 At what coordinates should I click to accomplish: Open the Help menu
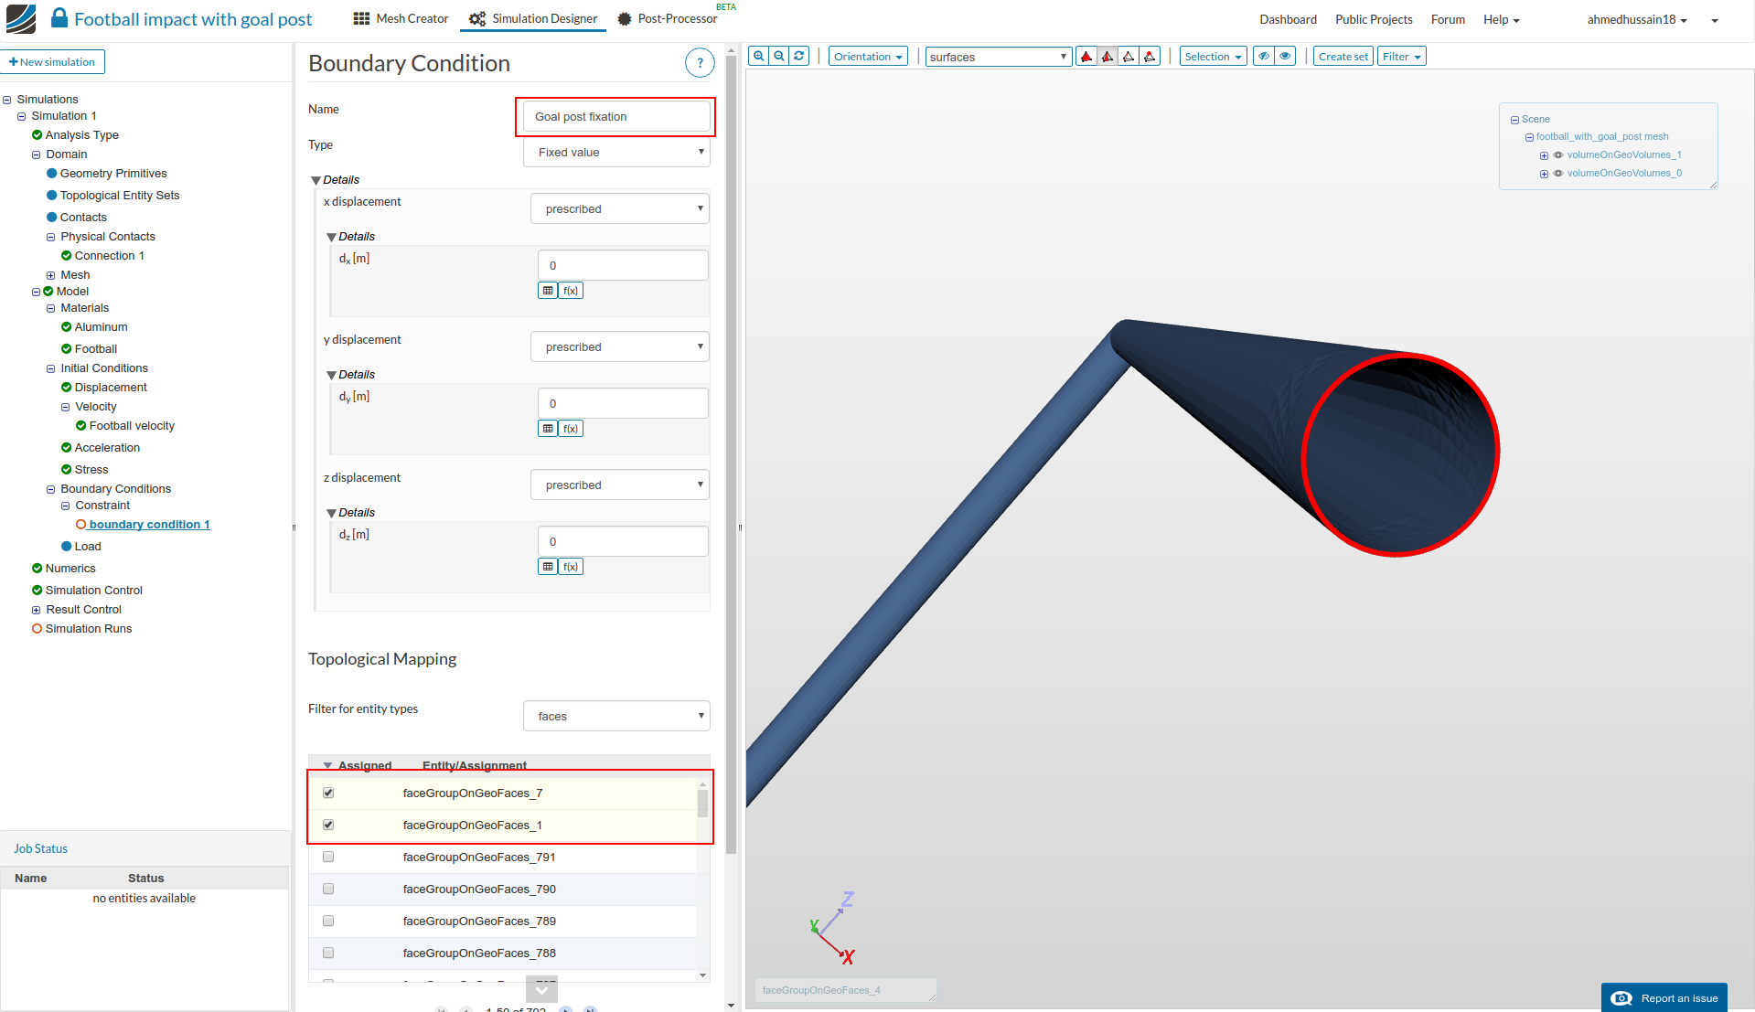[1501, 19]
